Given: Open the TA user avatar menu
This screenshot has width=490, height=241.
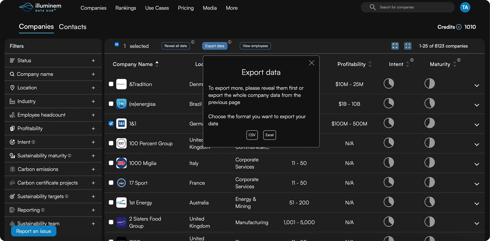Looking at the screenshot, I should tap(465, 7).
